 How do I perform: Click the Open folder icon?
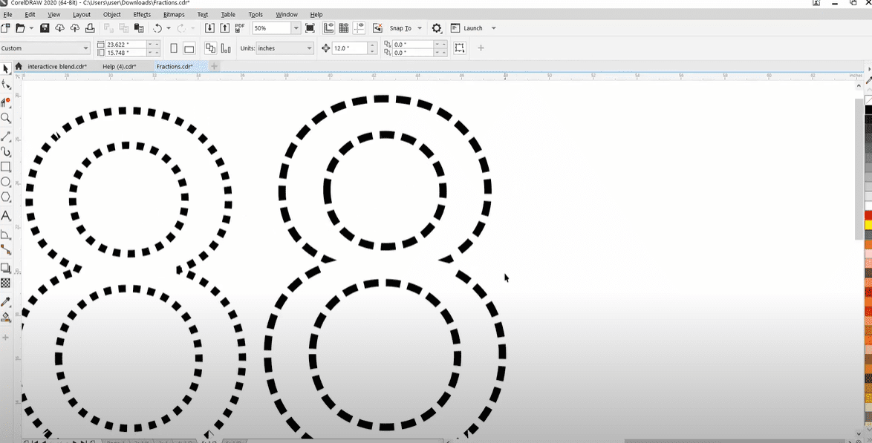point(21,27)
